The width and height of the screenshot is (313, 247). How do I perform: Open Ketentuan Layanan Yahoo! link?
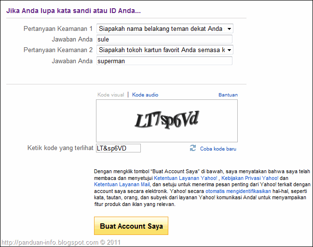click(186, 178)
